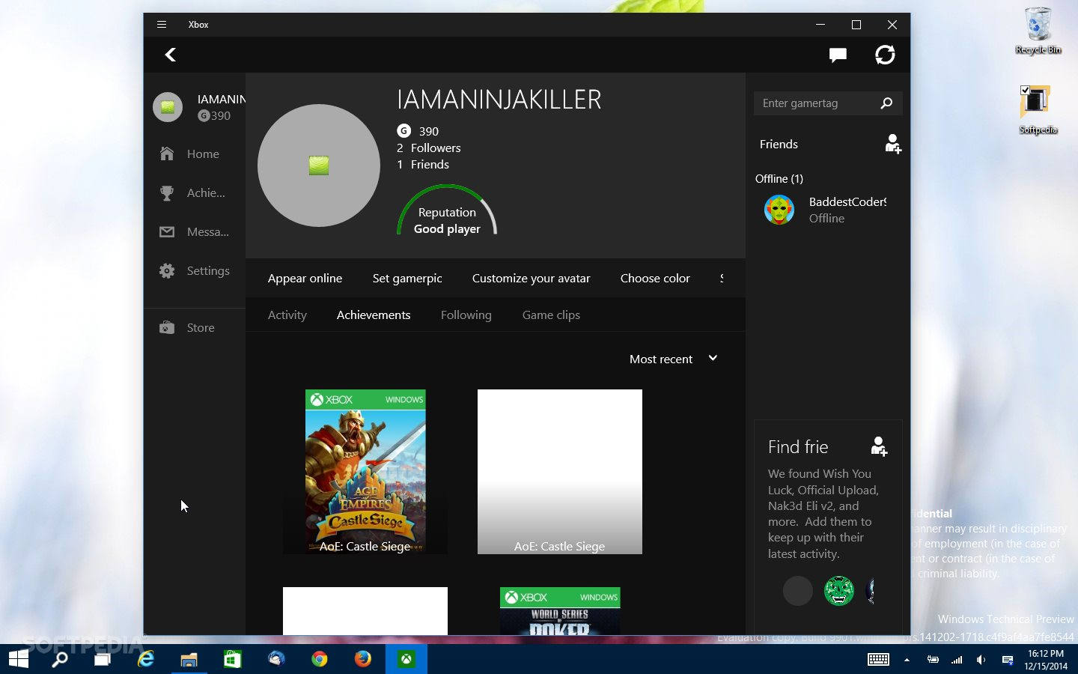Open the blank white AoE: Castle Siege tile
The image size is (1078, 674).
[x=560, y=472]
